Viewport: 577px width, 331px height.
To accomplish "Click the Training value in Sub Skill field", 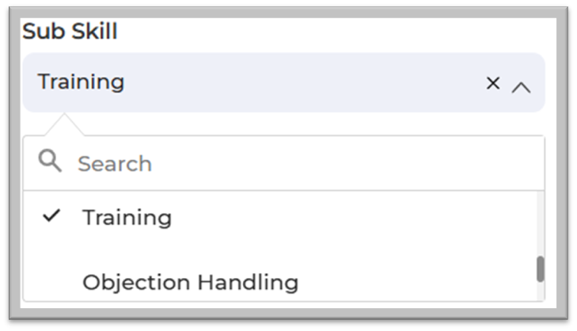I will 81,82.
